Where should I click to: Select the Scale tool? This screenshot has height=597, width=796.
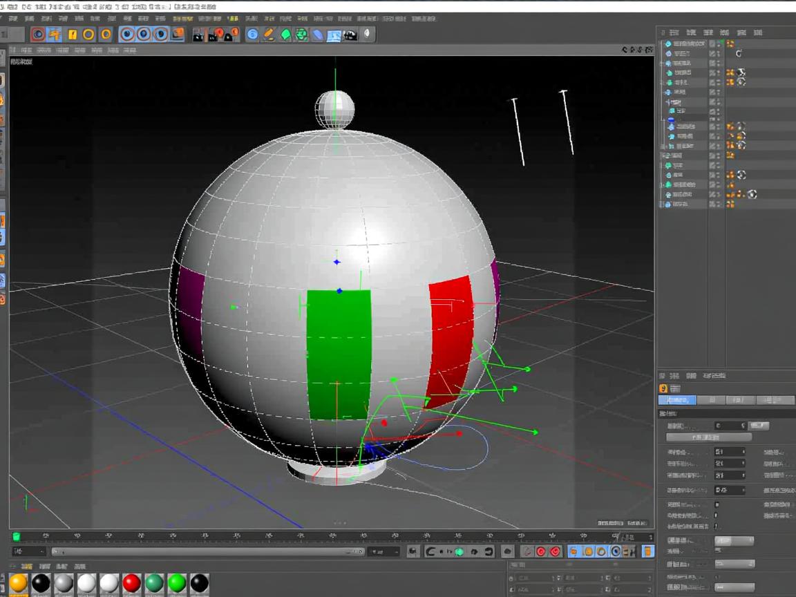tap(72, 35)
